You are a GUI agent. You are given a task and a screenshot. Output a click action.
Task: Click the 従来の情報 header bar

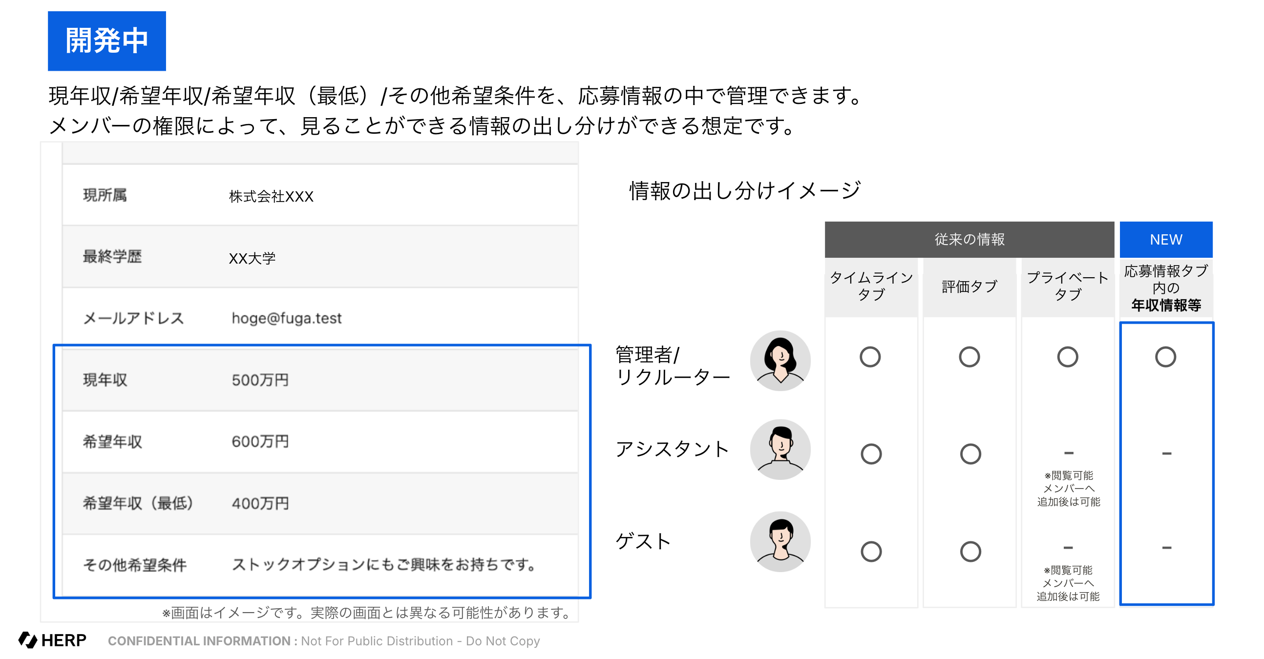pos(969,239)
